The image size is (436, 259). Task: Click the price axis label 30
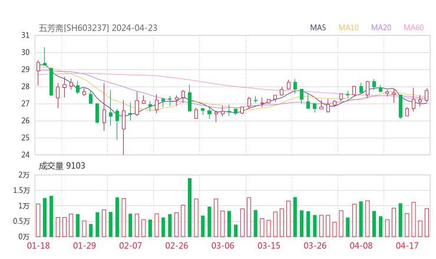25,52
